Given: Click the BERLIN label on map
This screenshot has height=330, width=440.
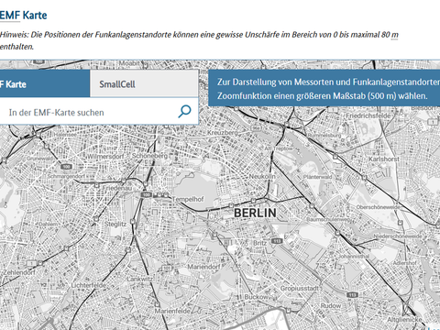Looking at the screenshot, I should point(255,213).
